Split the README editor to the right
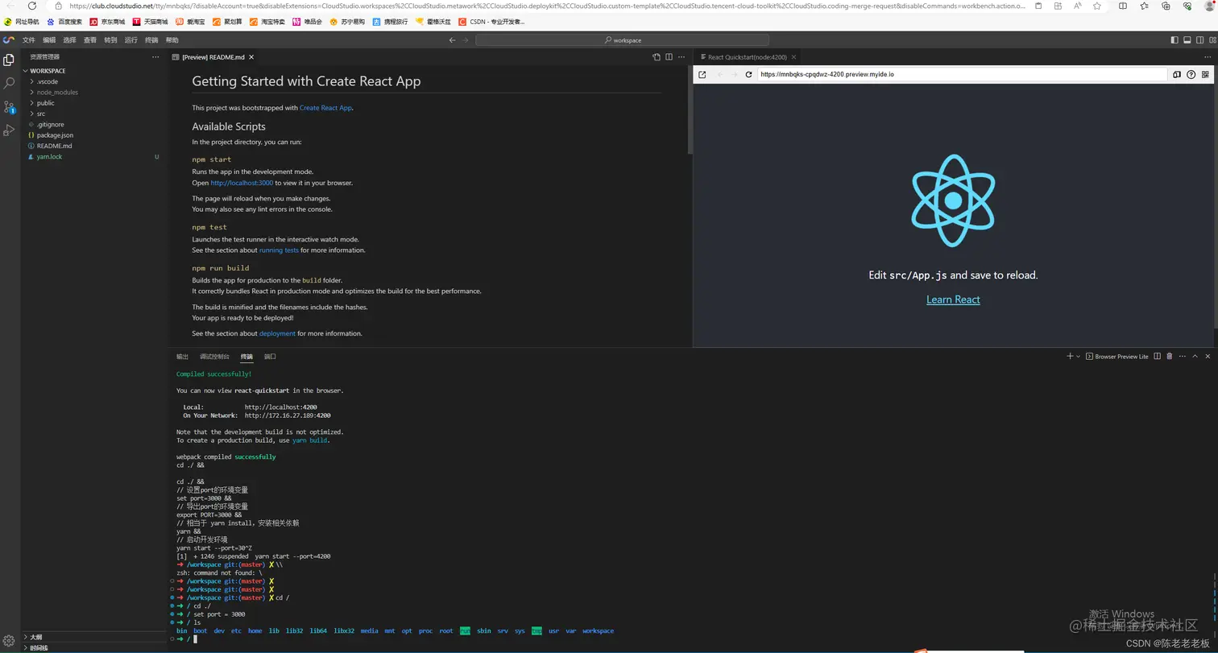This screenshot has height=653, width=1218. click(669, 57)
